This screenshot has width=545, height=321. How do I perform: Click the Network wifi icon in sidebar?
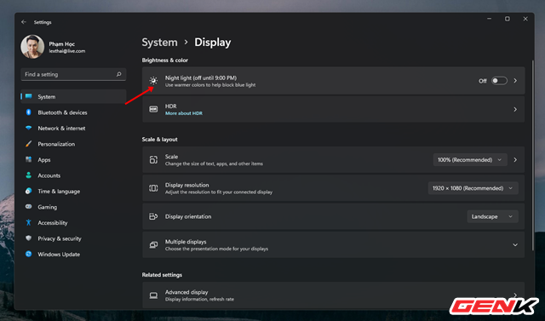[x=29, y=128]
